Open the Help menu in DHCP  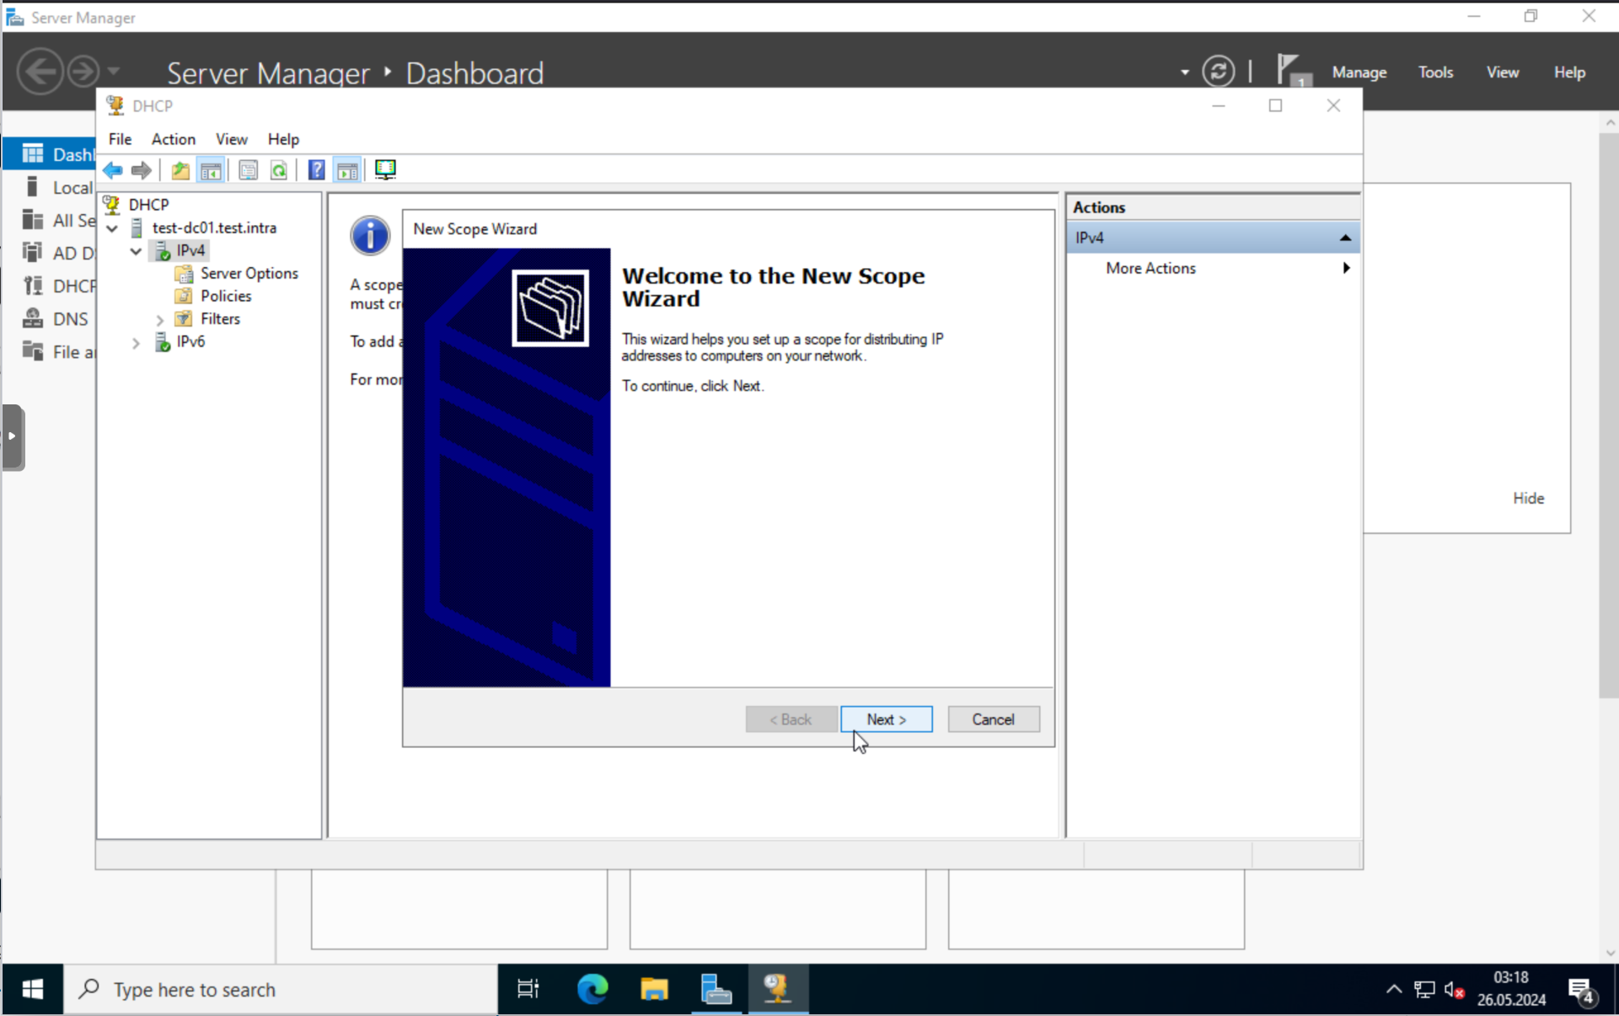283,139
